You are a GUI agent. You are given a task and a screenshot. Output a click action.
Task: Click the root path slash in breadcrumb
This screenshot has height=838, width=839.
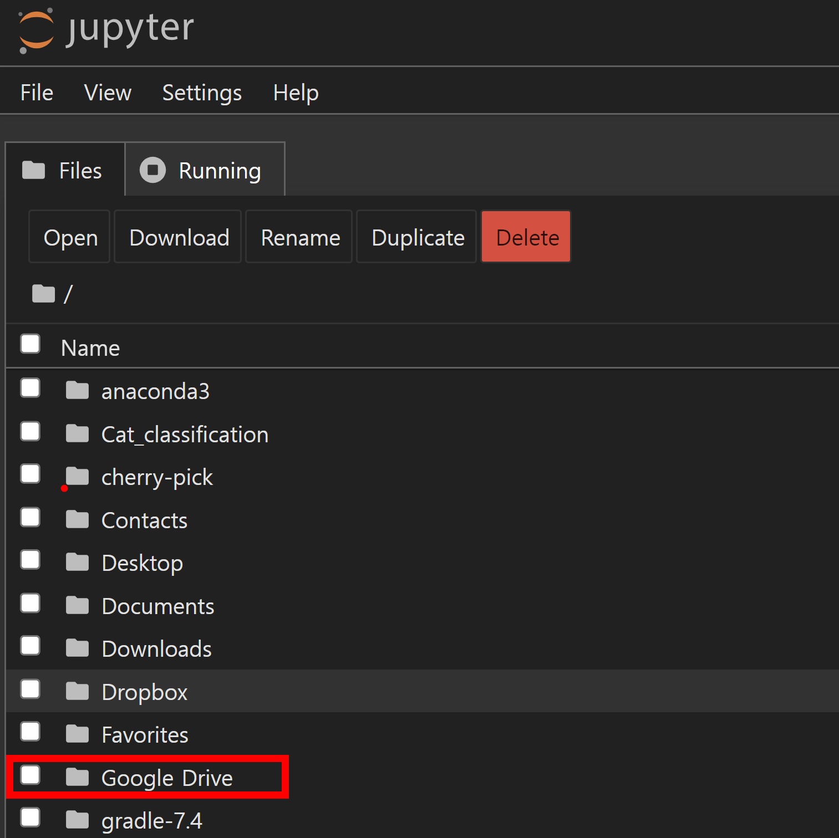(68, 294)
